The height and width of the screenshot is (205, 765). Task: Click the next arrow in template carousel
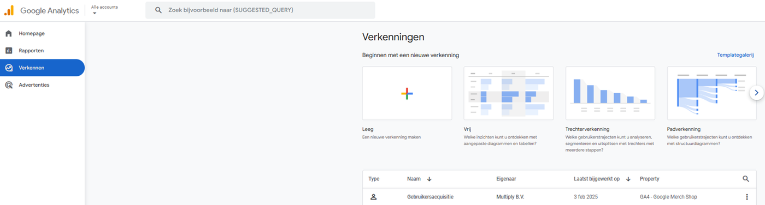(x=756, y=93)
